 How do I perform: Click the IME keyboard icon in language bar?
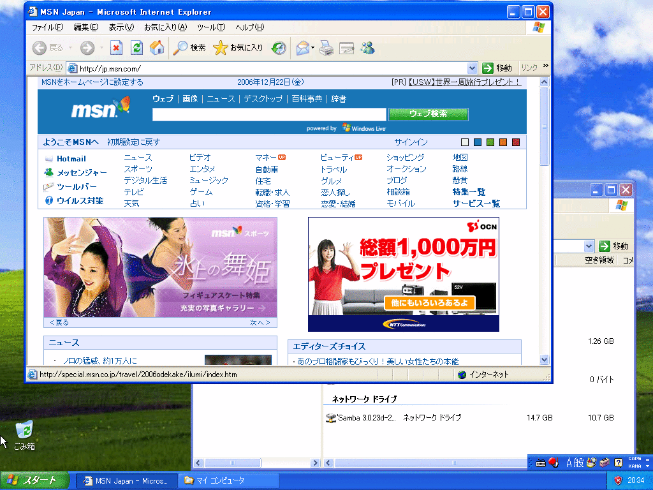point(541,463)
